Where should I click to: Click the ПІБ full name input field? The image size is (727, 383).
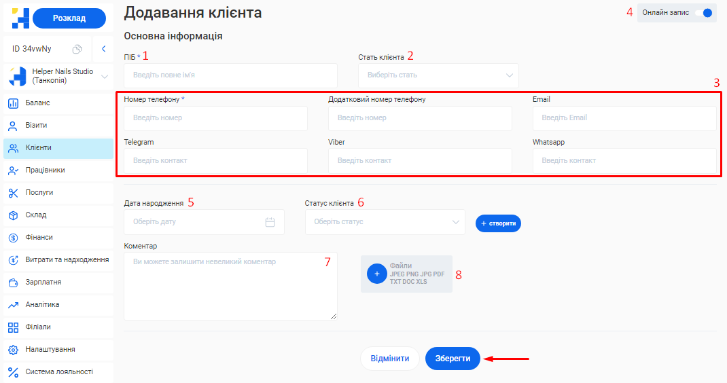tap(230, 75)
